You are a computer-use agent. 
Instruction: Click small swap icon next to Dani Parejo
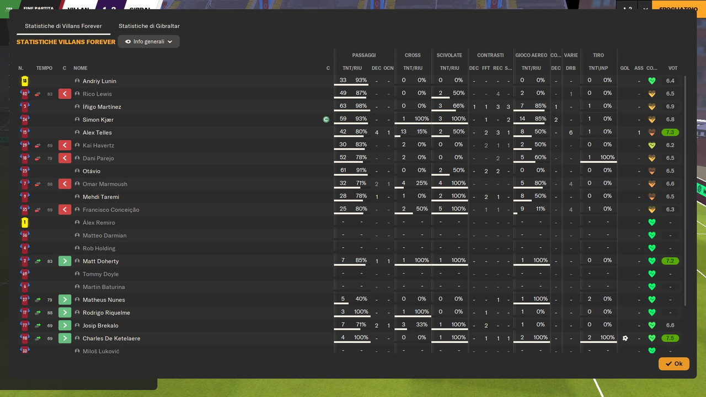(38, 158)
